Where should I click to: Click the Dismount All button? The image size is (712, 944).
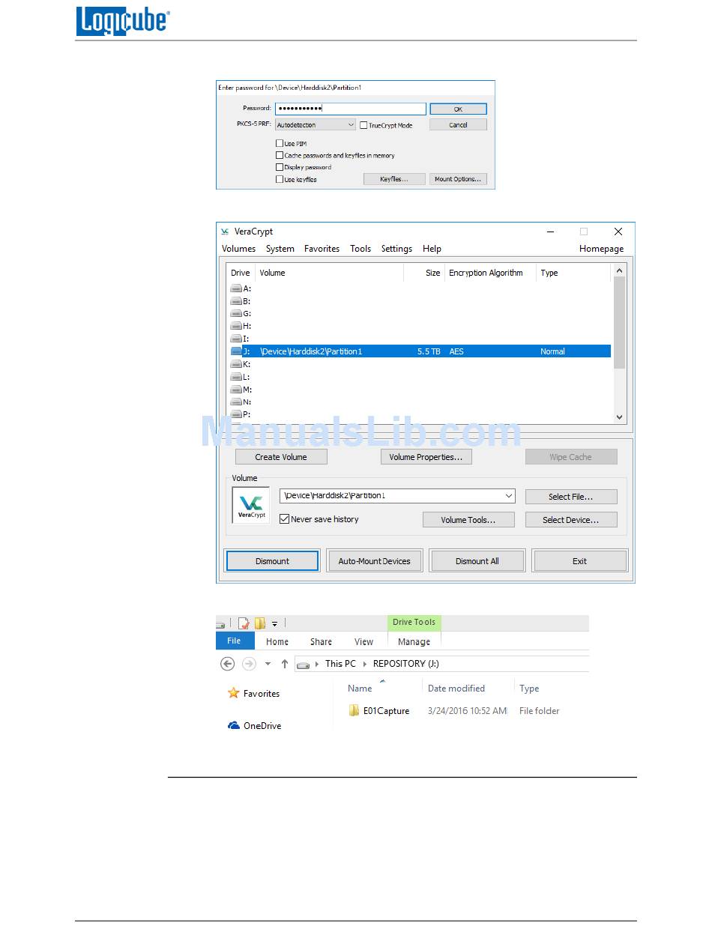click(x=477, y=561)
